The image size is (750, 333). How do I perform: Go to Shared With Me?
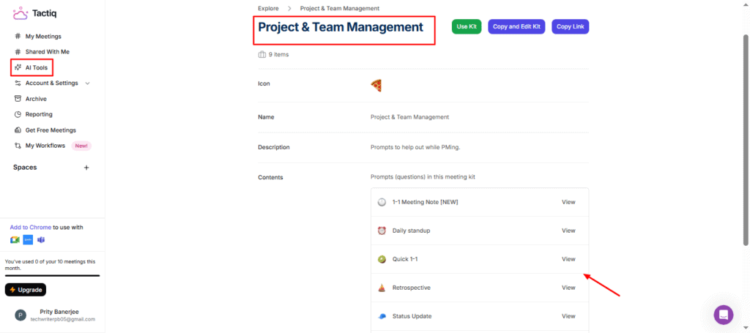(47, 52)
